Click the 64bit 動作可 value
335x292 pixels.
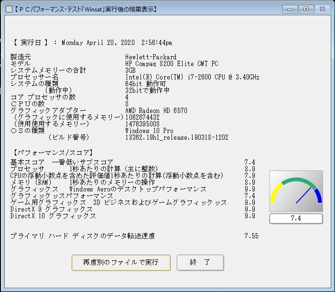(x=145, y=84)
